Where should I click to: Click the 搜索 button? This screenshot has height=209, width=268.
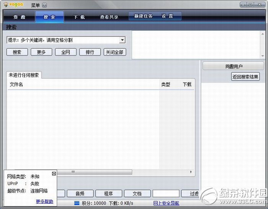click(x=17, y=52)
